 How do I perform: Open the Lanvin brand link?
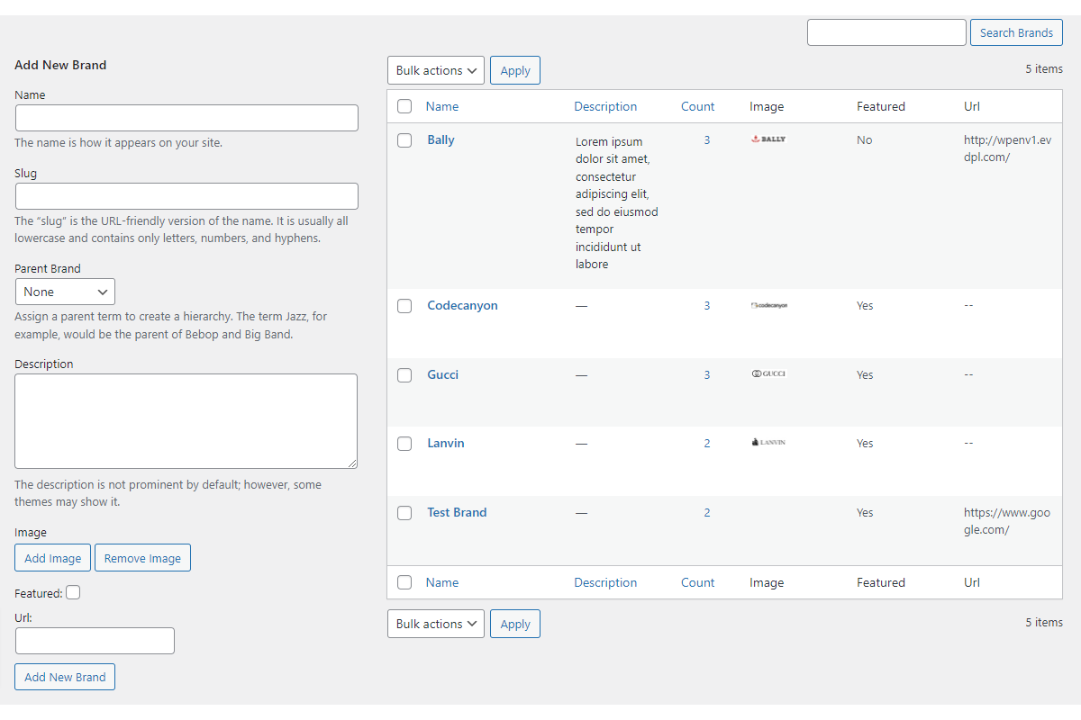point(446,443)
